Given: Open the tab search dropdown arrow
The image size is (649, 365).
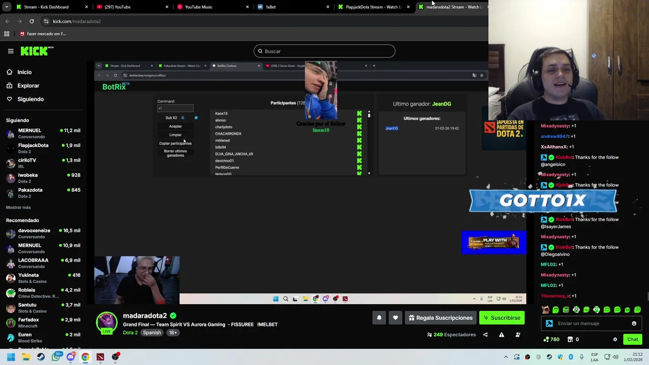Looking at the screenshot, I should [x=7, y=7].
